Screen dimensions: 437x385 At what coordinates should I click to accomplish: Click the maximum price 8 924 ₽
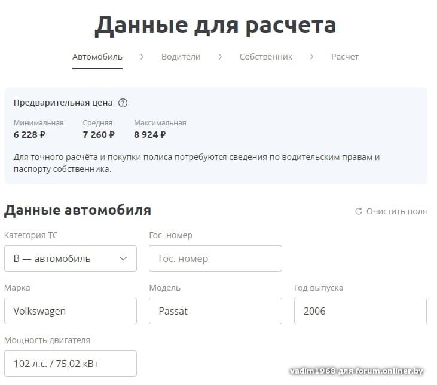(150, 134)
